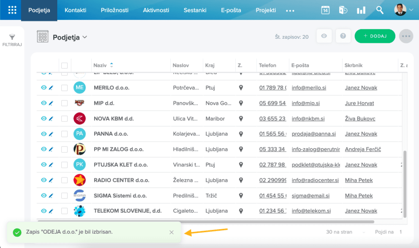Open the 30 na stran page size dropdown

[x=345, y=232]
